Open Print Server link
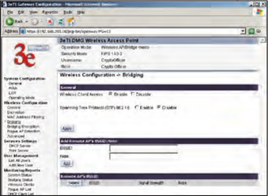The width and height of the screenshot is (268, 196). 19,151
